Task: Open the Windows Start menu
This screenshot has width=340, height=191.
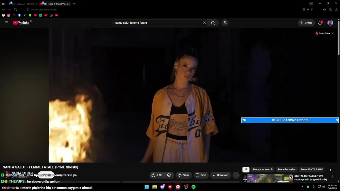Action: (147, 187)
